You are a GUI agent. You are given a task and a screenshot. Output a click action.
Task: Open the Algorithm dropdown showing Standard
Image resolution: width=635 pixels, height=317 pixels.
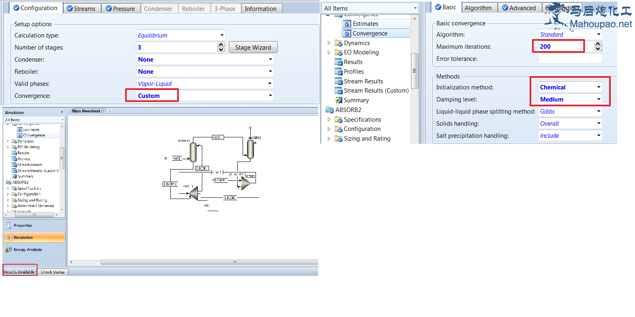[x=599, y=35]
